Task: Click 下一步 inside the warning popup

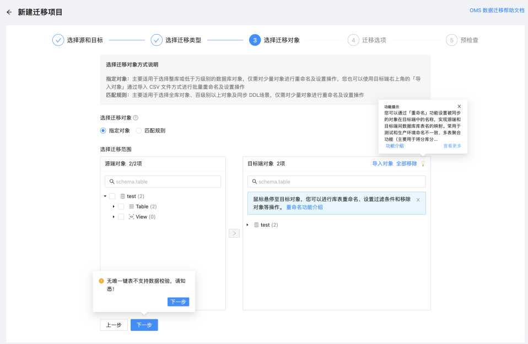Action: [178, 302]
